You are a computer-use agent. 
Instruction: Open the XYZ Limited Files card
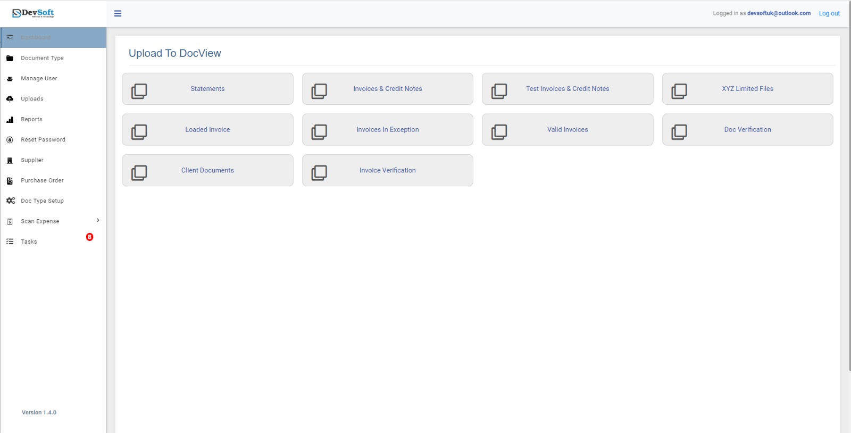tap(747, 89)
